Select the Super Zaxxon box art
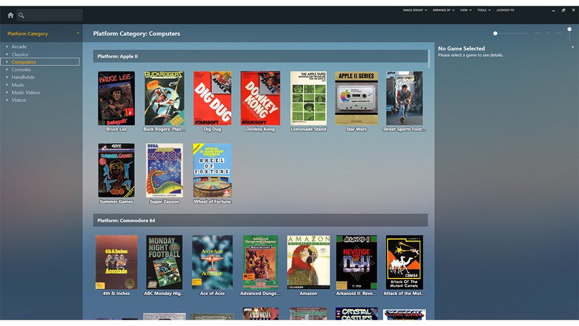 [164, 171]
